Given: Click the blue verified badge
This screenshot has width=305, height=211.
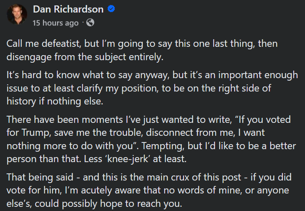Looking at the screenshot, I should tap(111, 9).
